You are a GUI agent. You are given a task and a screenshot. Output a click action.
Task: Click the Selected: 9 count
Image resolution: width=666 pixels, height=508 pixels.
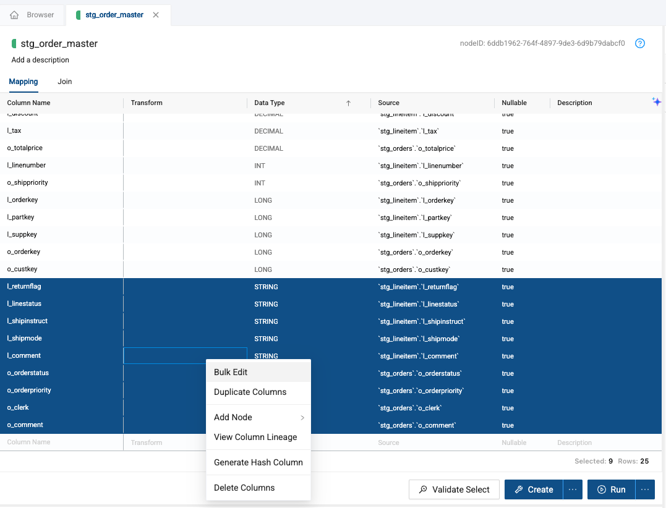[594, 461]
